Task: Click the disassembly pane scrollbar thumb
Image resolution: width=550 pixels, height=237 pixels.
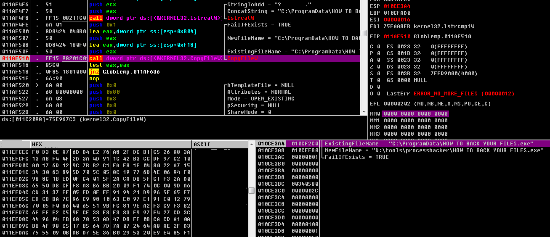Action: click(364, 33)
